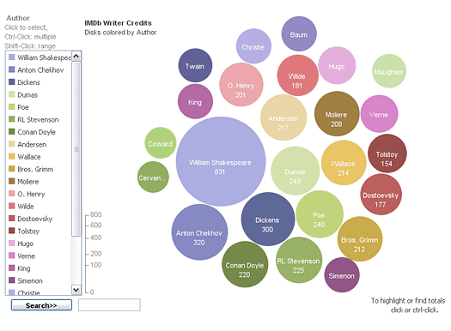Click the Maugham bubble
The width and height of the screenshot is (451, 331).
(x=389, y=71)
